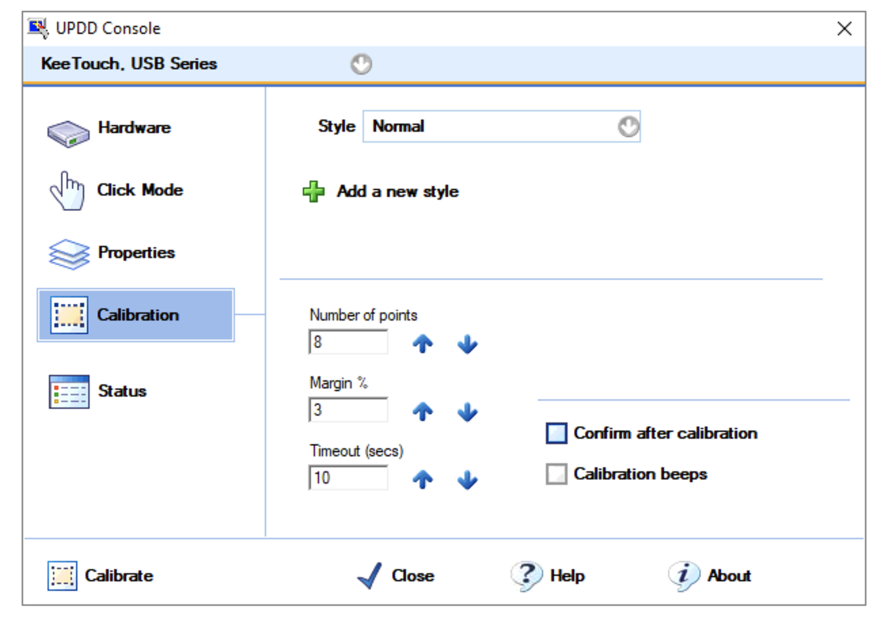
Task: Open Properties via the layers icon
Action: (68, 254)
